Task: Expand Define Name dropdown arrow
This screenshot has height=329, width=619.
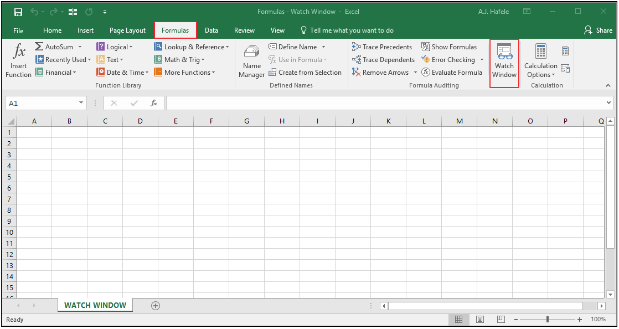Action: click(x=324, y=47)
